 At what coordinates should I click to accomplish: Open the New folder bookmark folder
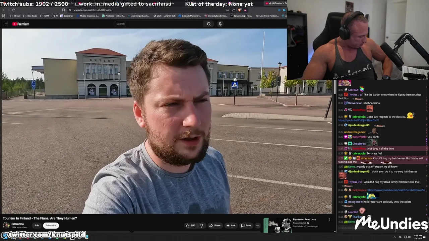point(30,16)
